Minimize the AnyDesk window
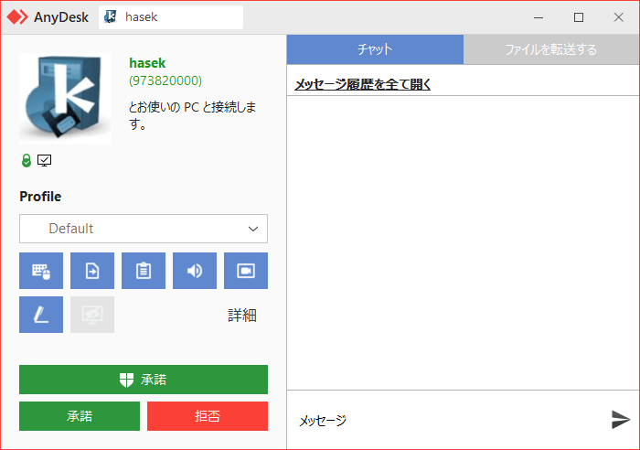The height and width of the screenshot is (450, 640). tap(539, 17)
